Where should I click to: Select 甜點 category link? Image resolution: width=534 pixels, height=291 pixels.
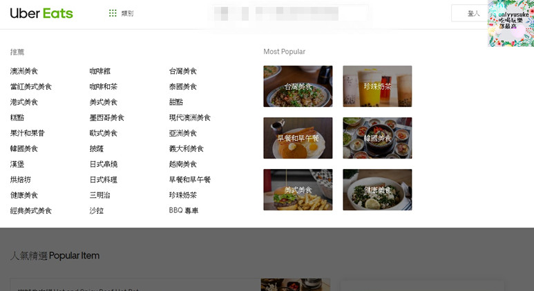tap(176, 102)
